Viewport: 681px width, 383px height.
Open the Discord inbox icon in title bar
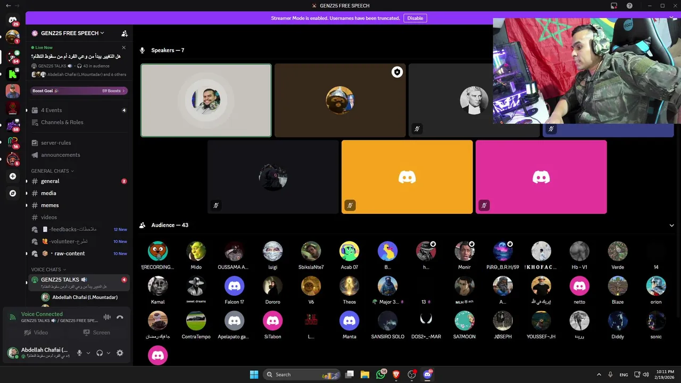(613, 5)
